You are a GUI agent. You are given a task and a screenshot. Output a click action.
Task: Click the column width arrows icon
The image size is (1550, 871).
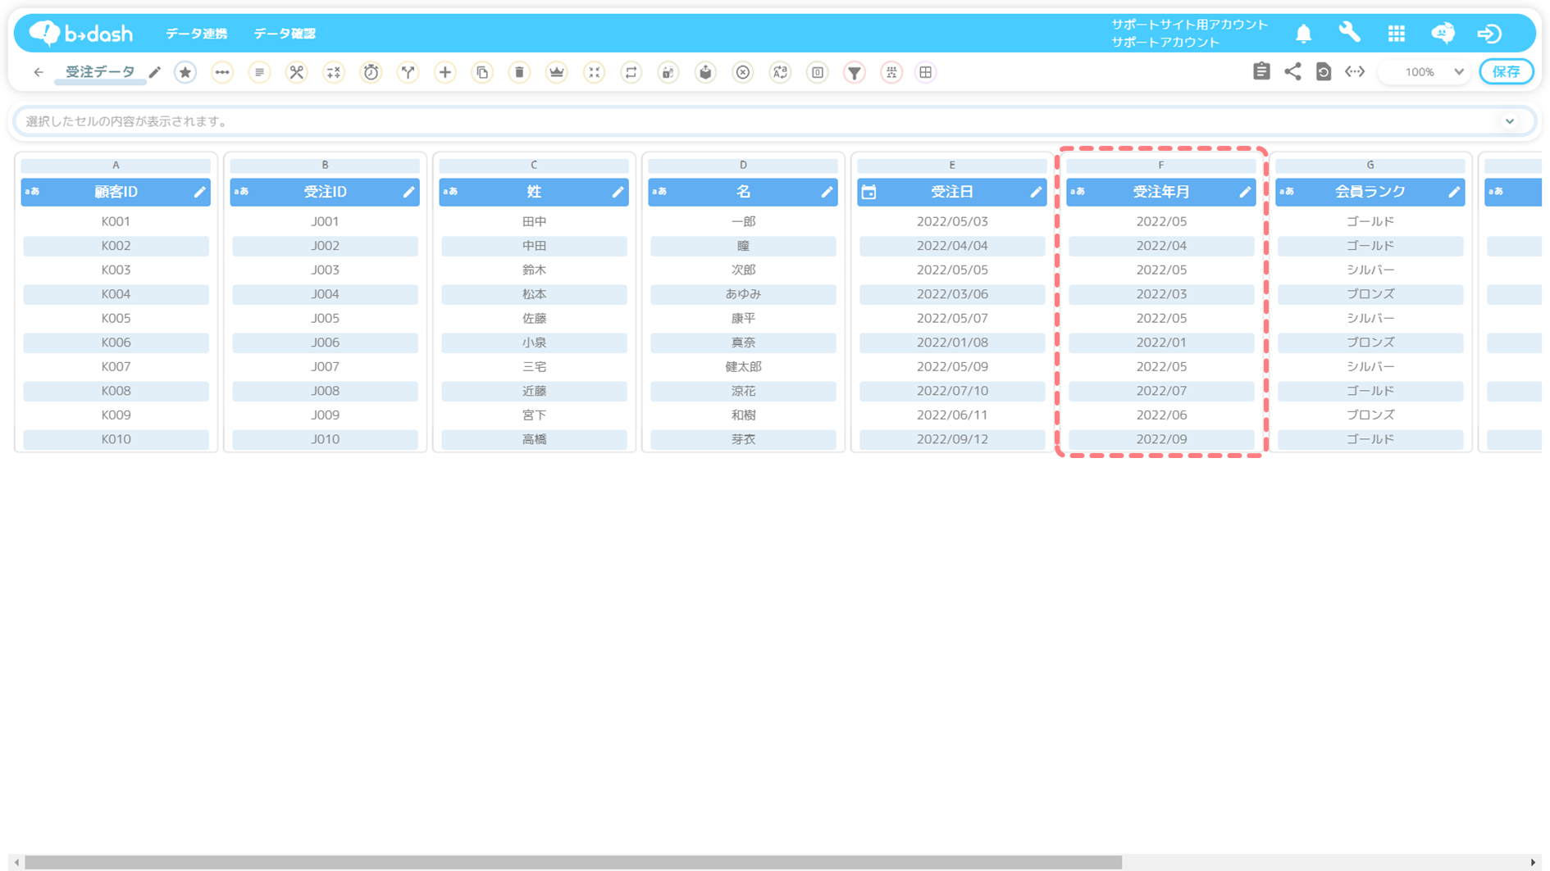tap(1355, 72)
